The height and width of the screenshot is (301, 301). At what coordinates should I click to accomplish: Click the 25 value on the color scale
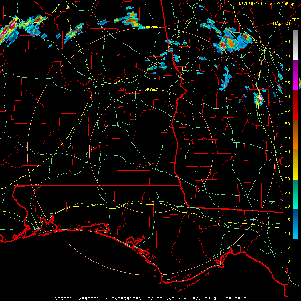tap(287, 193)
